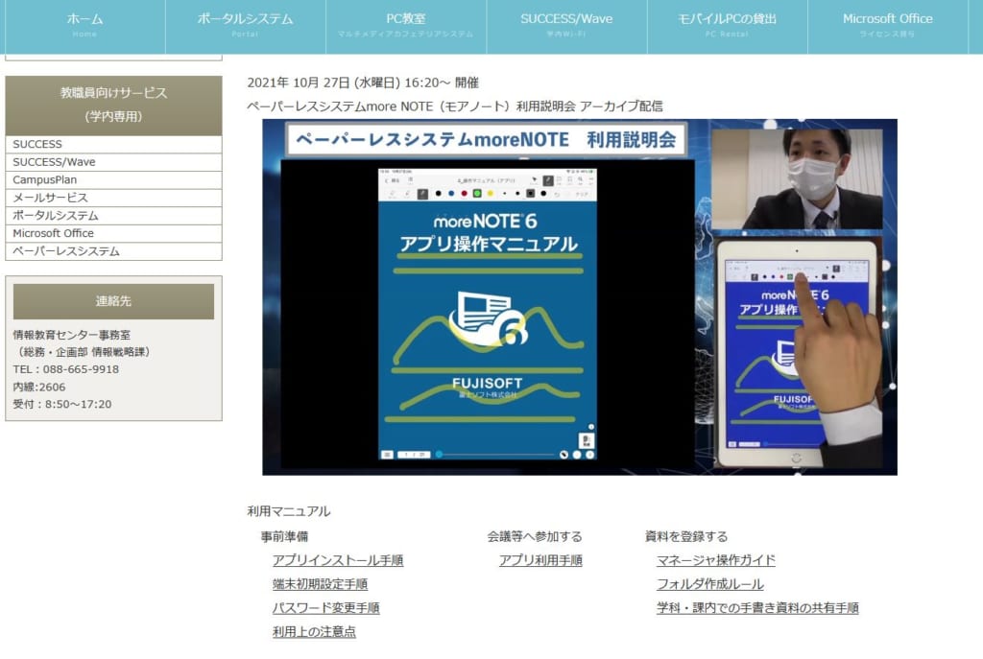Open the Microsoft Office navigation tab
Viewport: 983px width, 659px height.
pos(887,26)
